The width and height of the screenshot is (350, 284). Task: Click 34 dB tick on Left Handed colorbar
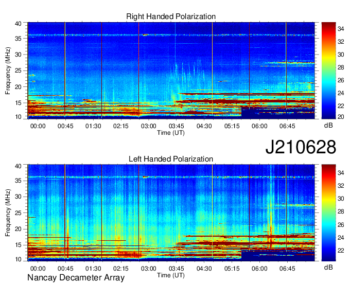[341, 173]
